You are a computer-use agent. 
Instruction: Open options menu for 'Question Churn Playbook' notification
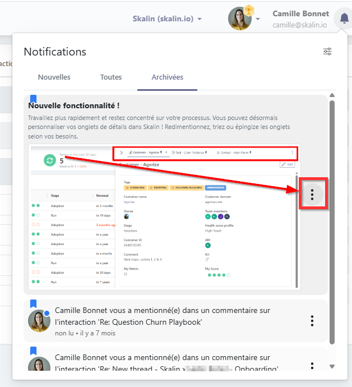pyautogui.click(x=312, y=321)
